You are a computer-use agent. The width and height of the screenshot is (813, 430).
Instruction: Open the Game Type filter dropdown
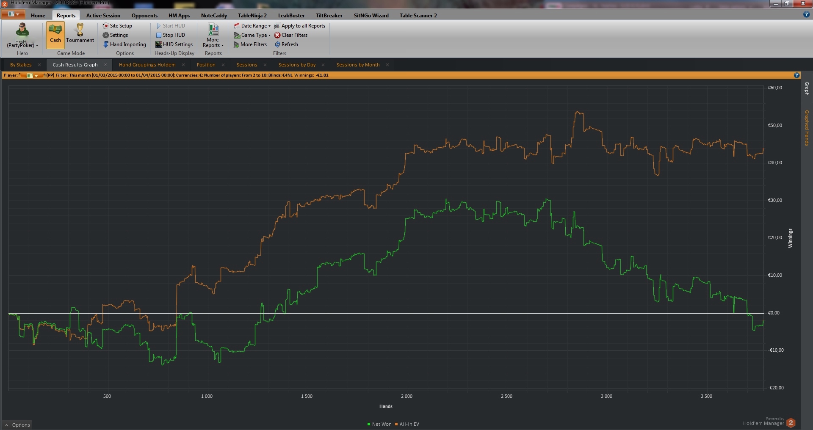coord(252,35)
